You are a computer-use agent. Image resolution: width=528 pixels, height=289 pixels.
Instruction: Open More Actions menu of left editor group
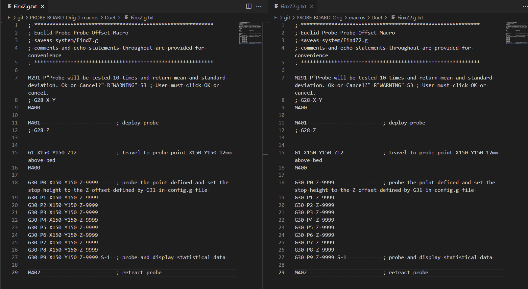[x=259, y=6]
